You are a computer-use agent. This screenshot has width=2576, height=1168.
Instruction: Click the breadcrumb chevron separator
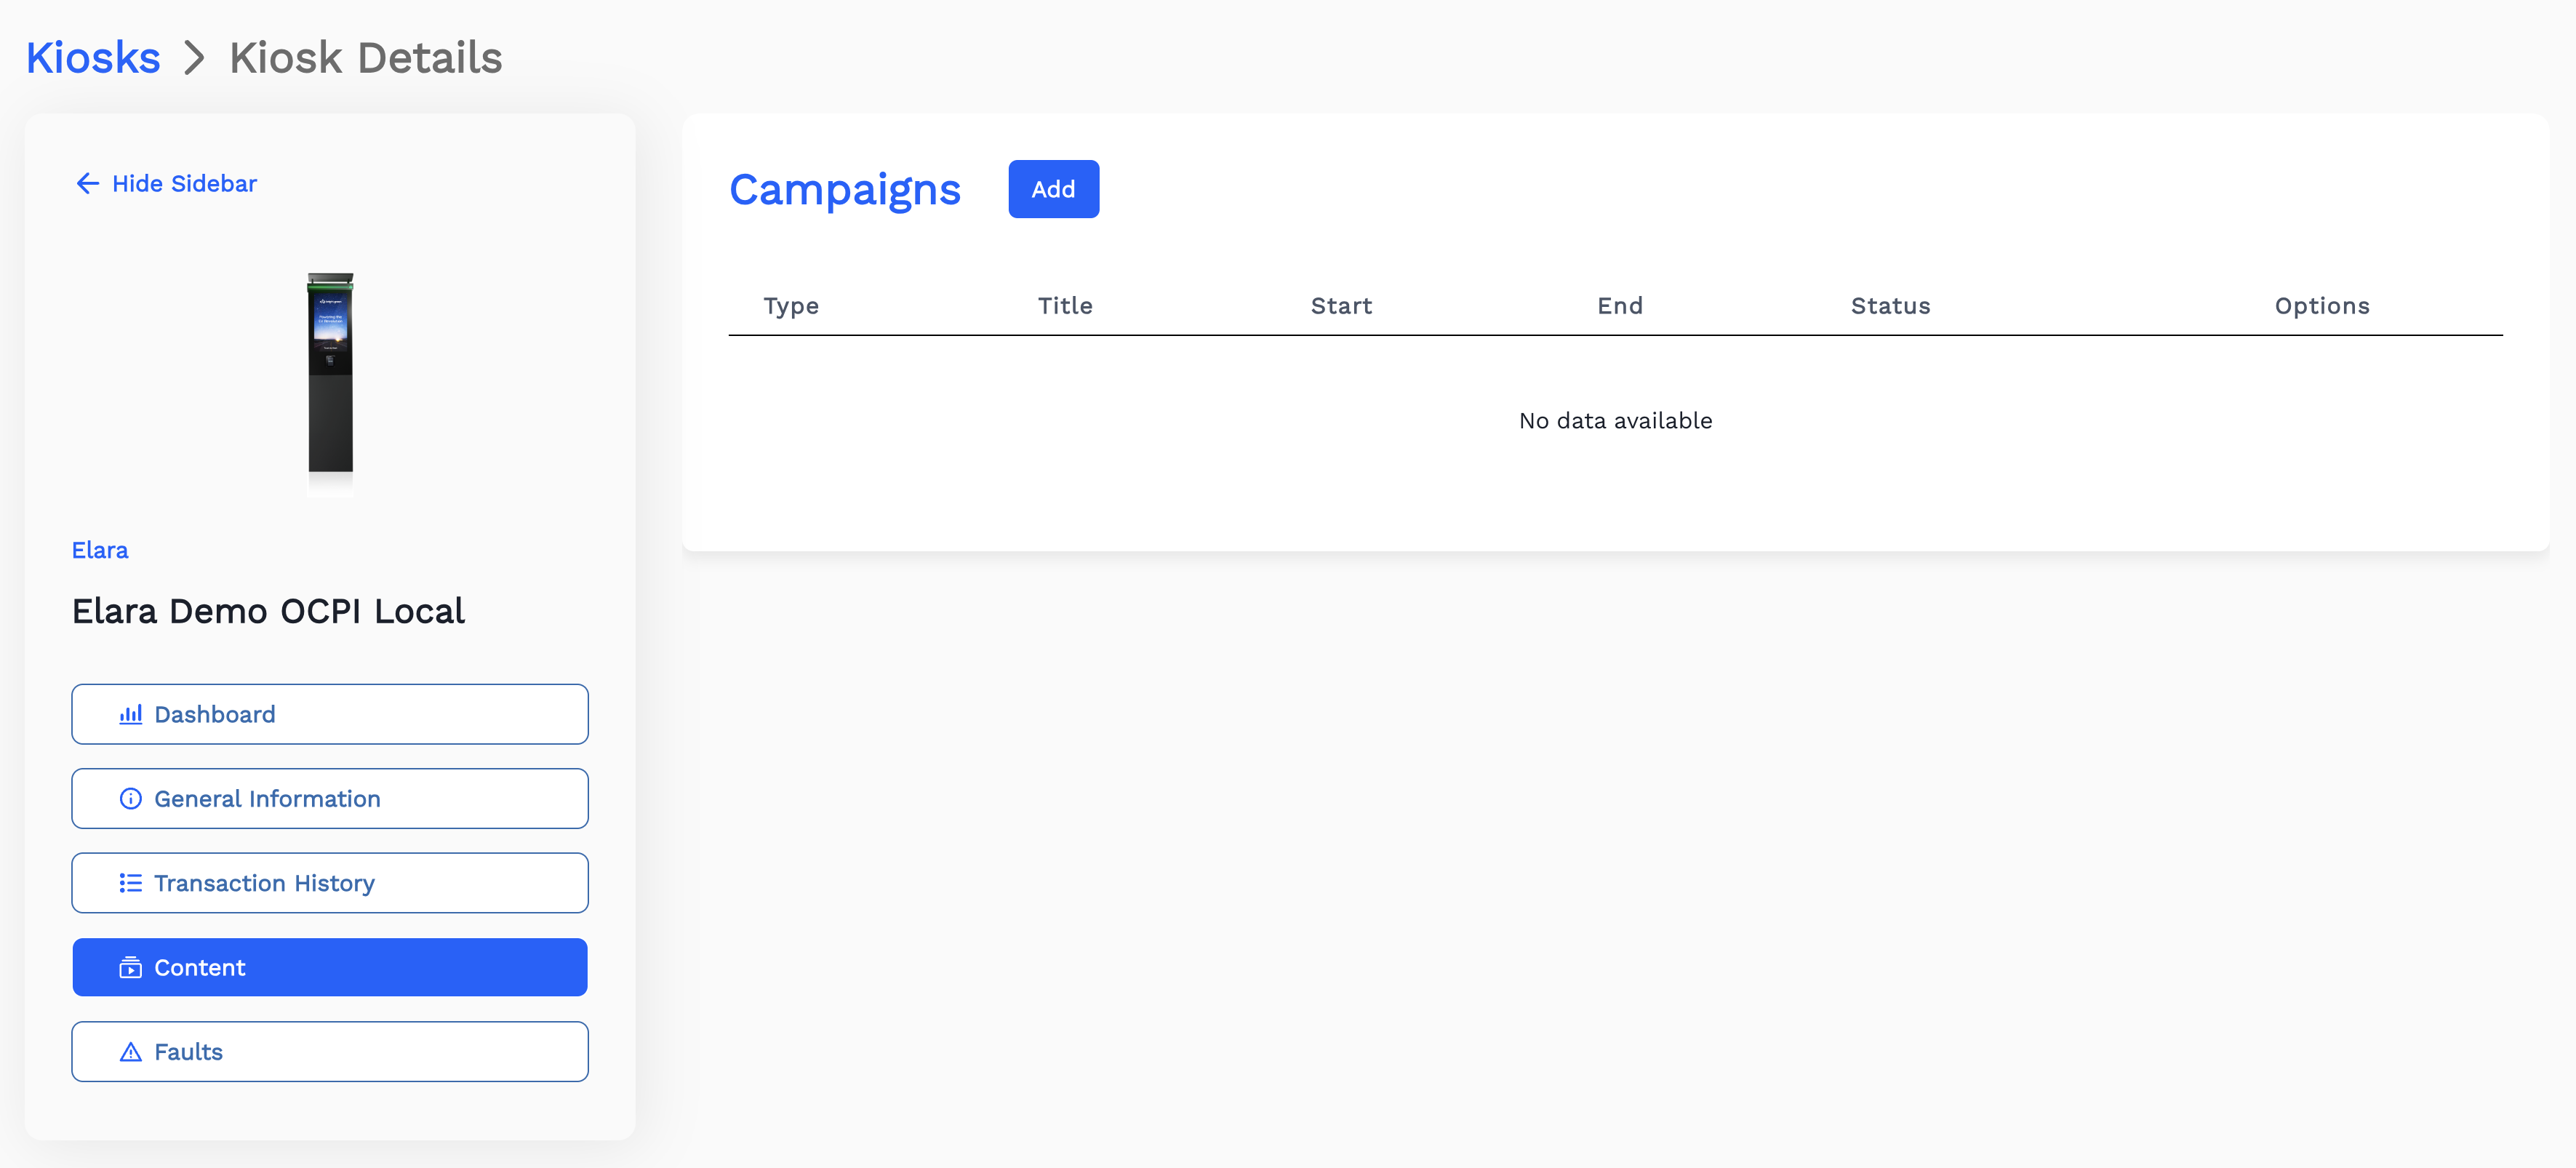[x=195, y=58]
